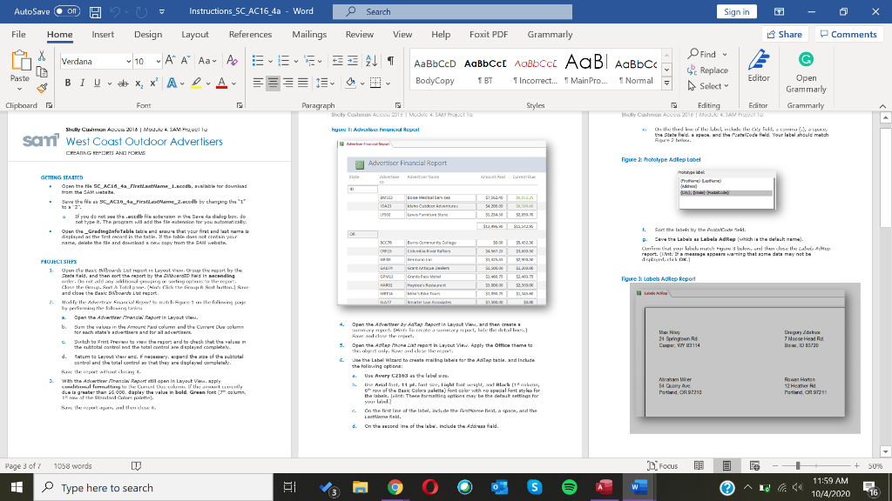This screenshot has width=892, height=501.
Task: Click the vertical scrollbar down arrow
Action: (885, 452)
